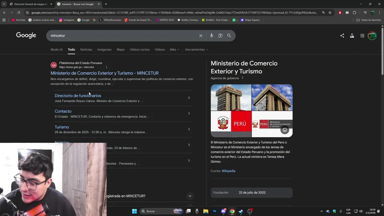Share the results via share icon
Image resolution: width=384 pixels, height=216 pixels.
point(342,36)
